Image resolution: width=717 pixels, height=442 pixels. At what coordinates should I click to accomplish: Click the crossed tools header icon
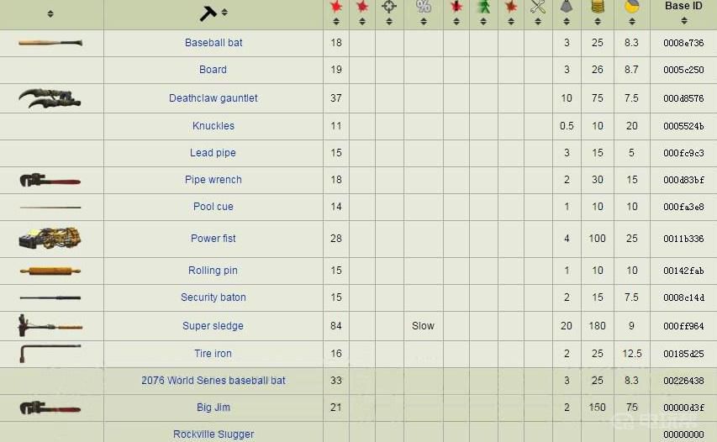[x=538, y=7]
